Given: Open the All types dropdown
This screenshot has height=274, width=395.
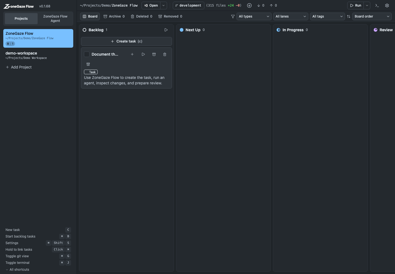Looking at the screenshot, I should [254, 16].
